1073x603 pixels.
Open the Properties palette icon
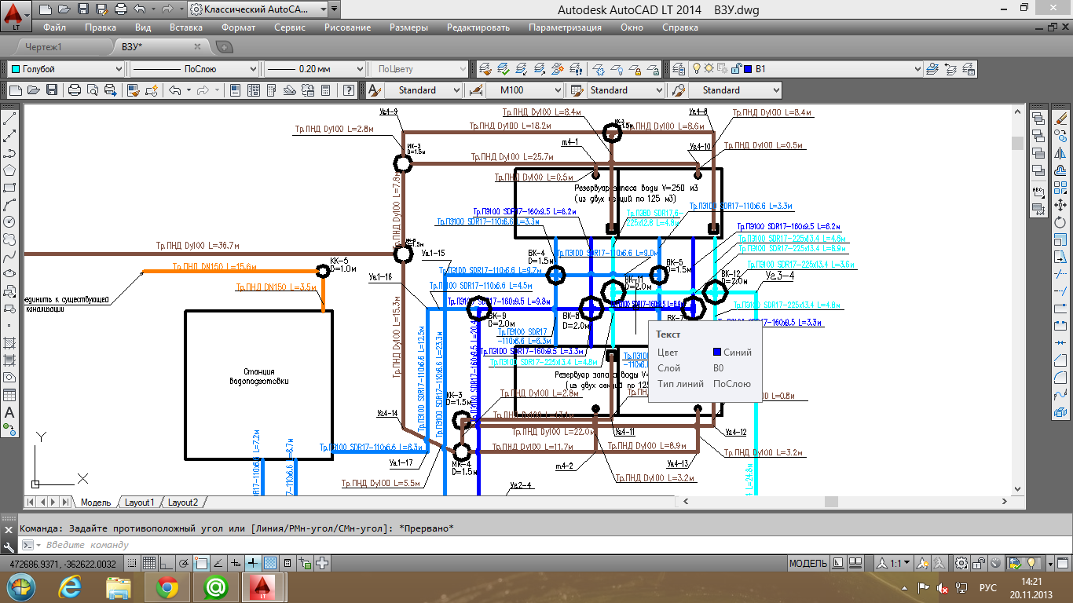click(x=235, y=90)
